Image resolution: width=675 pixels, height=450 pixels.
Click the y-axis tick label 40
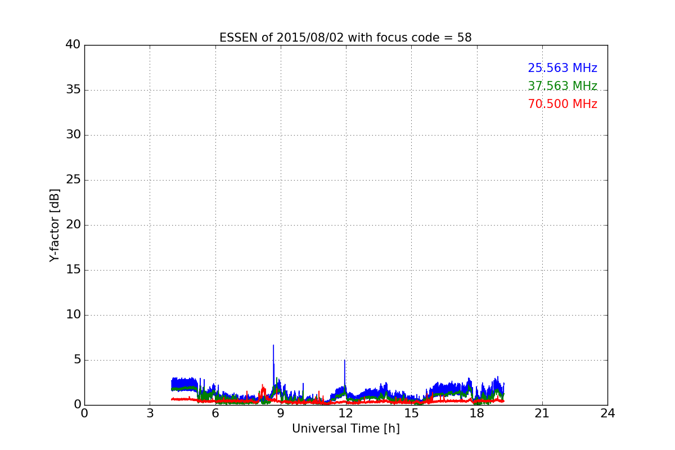pos(73,45)
